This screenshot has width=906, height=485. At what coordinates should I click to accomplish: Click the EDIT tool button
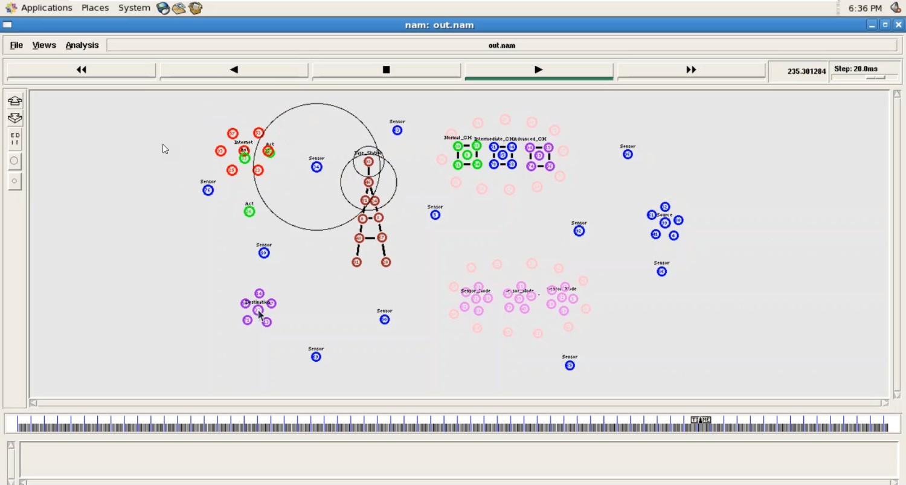point(14,139)
